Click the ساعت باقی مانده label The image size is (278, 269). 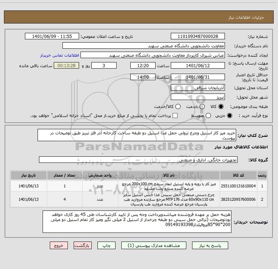tap(36, 66)
